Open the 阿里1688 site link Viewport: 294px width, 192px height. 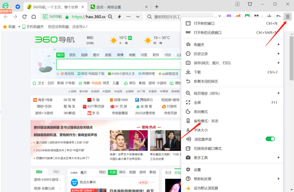[x=119, y=100]
